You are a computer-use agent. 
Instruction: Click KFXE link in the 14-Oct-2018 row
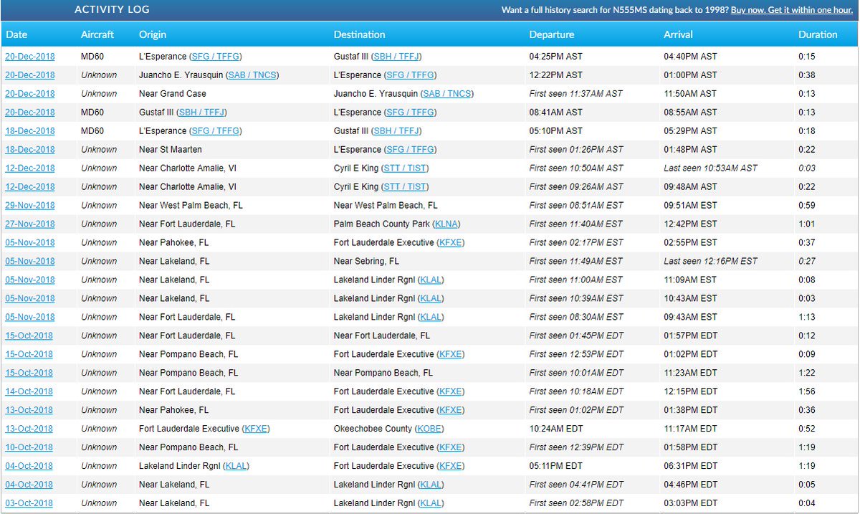click(451, 392)
